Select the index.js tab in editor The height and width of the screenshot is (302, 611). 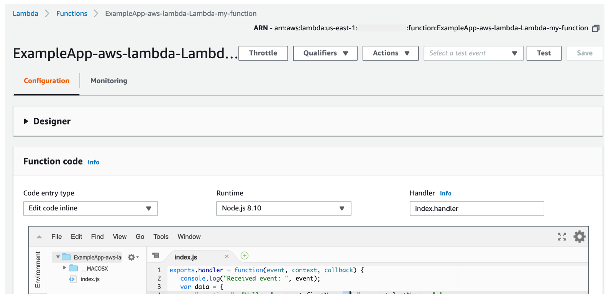point(186,257)
